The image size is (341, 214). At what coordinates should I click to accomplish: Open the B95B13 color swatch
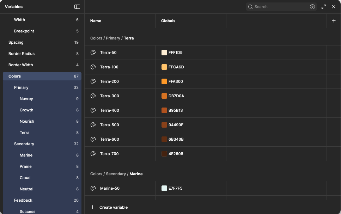click(164, 110)
